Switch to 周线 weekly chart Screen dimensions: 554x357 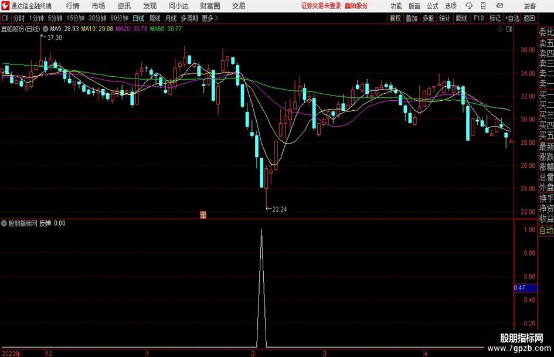(x=155, y=18)
